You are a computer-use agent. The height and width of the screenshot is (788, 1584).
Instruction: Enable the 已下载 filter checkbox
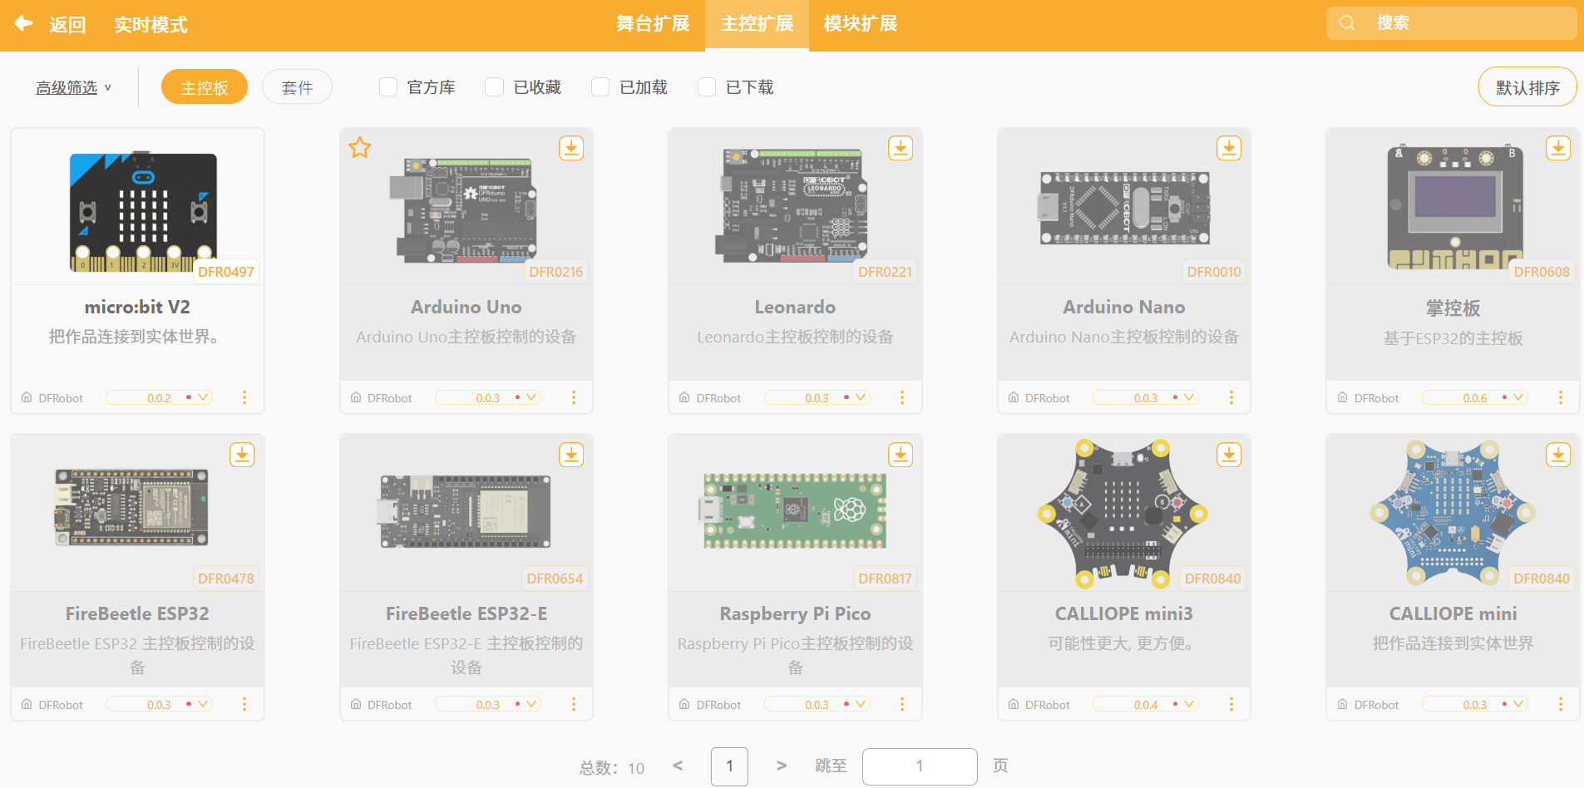click(707, 87)
